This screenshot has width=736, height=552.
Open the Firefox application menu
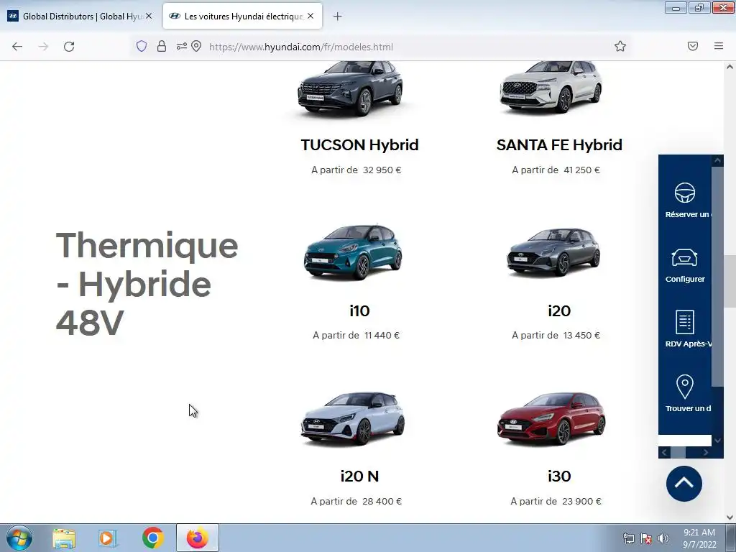tap(719, 46)
